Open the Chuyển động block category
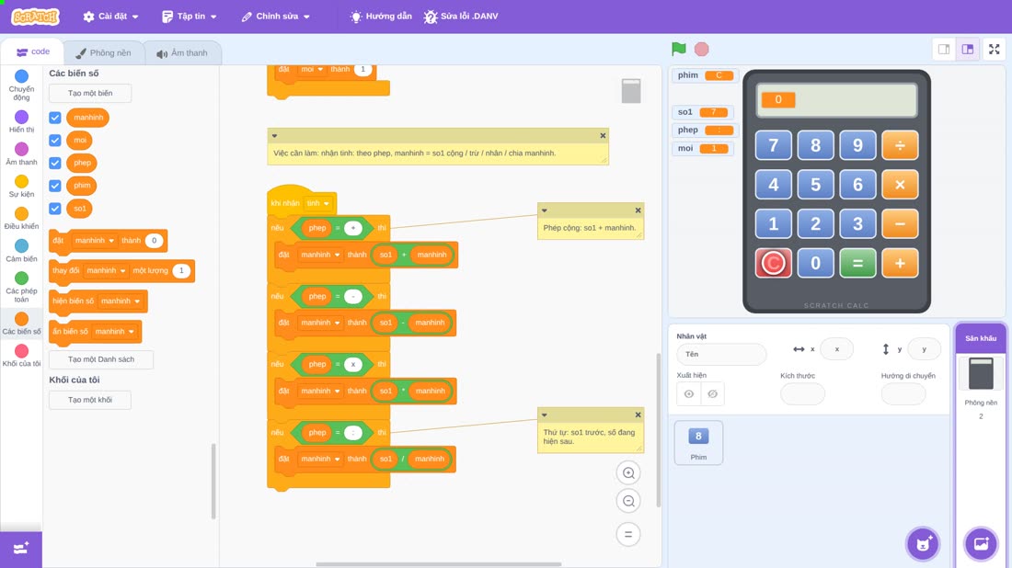1012x568 pixels. coord(21,85)
